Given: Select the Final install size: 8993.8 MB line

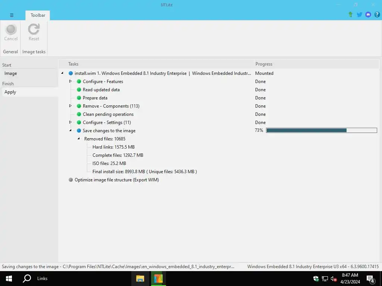Looking at the screenshot, I should [144, 171].
